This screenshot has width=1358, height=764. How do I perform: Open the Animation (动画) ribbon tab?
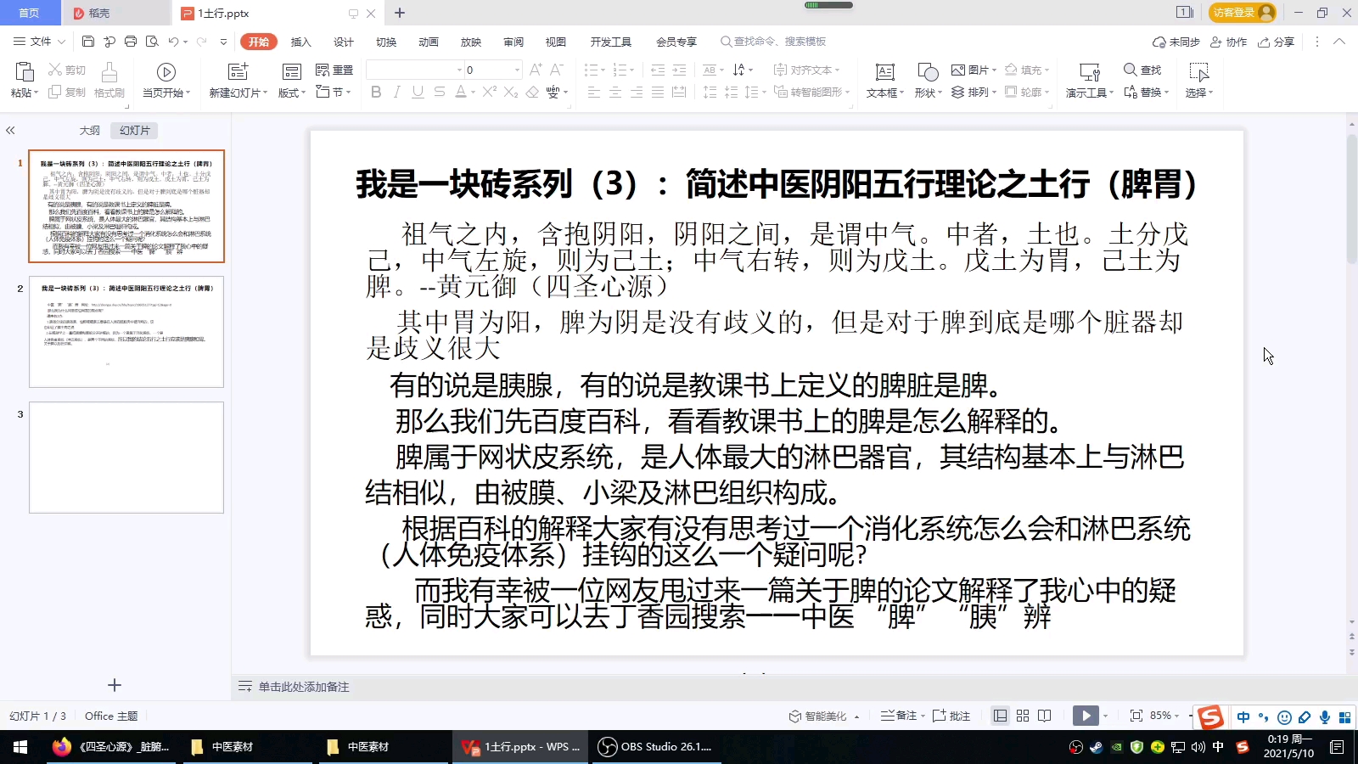coord(428,42)
